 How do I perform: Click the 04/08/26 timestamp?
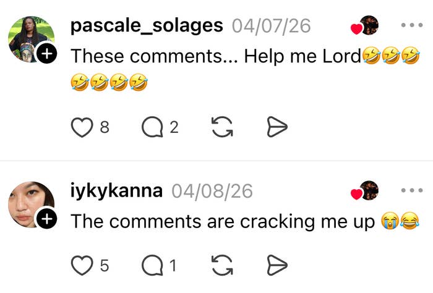212,190
